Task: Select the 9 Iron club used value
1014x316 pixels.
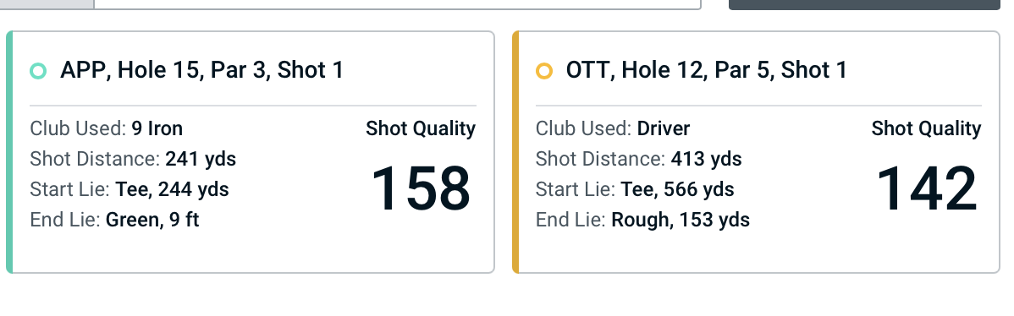Action: [157, 128]
